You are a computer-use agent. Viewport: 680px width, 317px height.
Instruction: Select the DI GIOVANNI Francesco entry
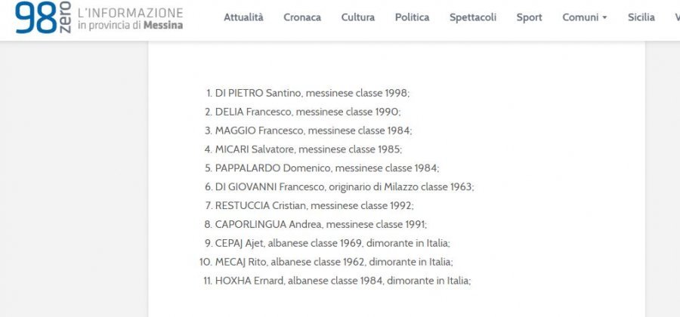[344, 186]
